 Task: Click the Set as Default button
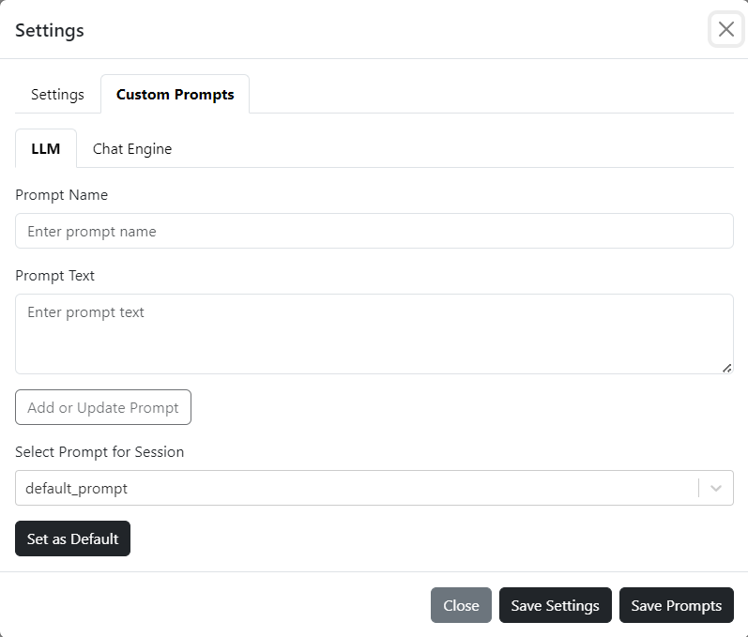[x=72, y=538]
